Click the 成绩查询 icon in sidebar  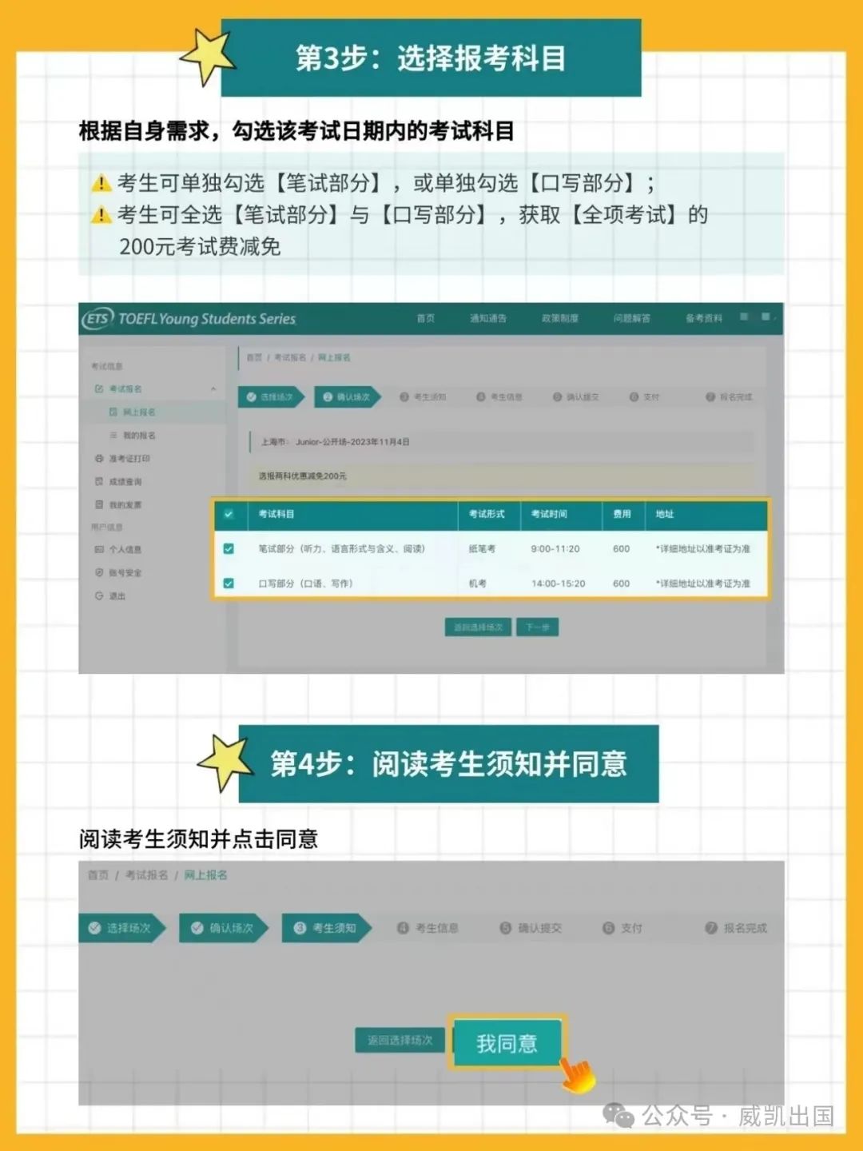coord(99,482)
